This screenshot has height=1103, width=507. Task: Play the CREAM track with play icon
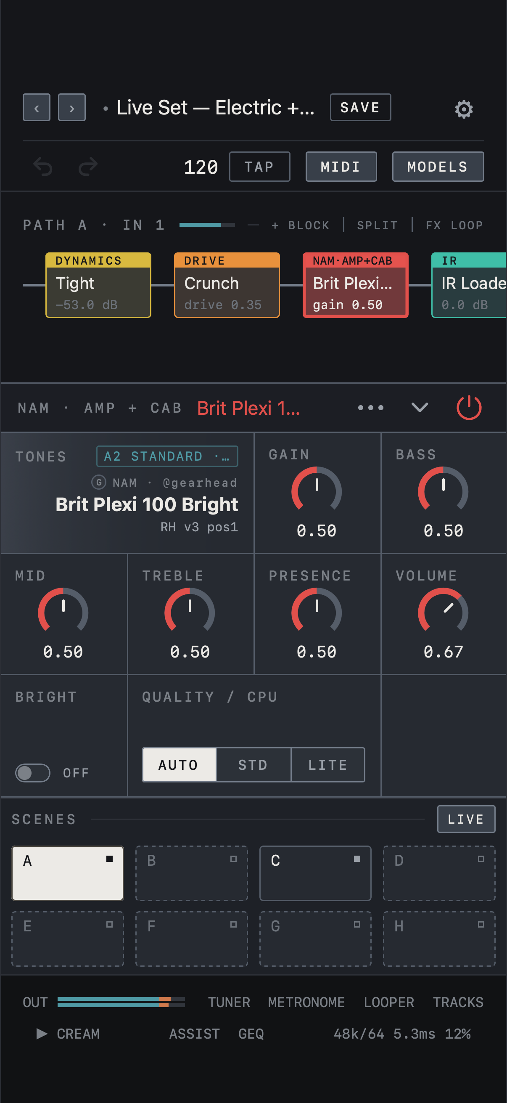42,1034
